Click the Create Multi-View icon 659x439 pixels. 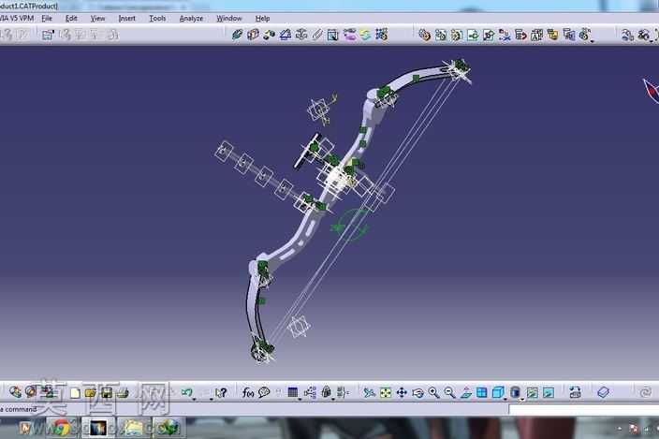(482, 393)
